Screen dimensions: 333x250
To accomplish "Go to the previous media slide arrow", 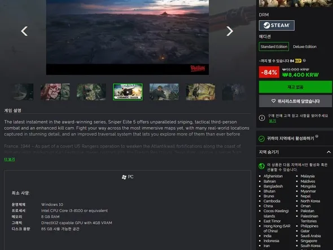I will click(x=24, y=31).
